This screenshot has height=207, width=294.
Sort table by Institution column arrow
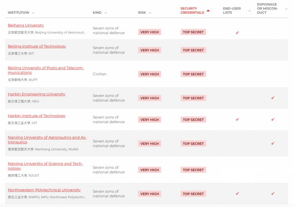33,13
